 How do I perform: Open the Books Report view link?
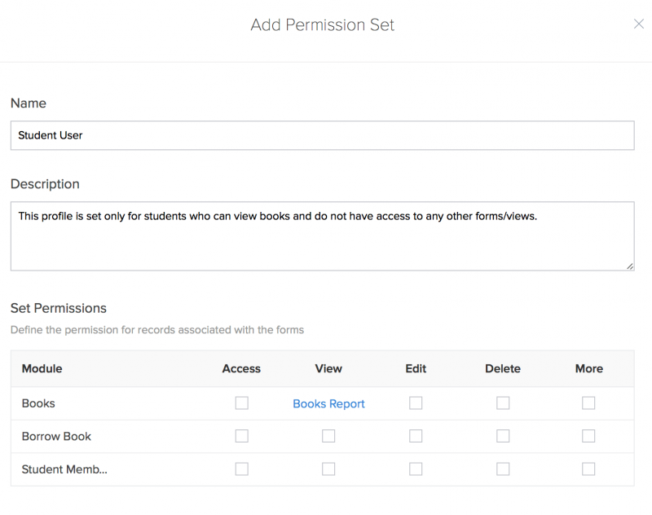click(328, 404)
